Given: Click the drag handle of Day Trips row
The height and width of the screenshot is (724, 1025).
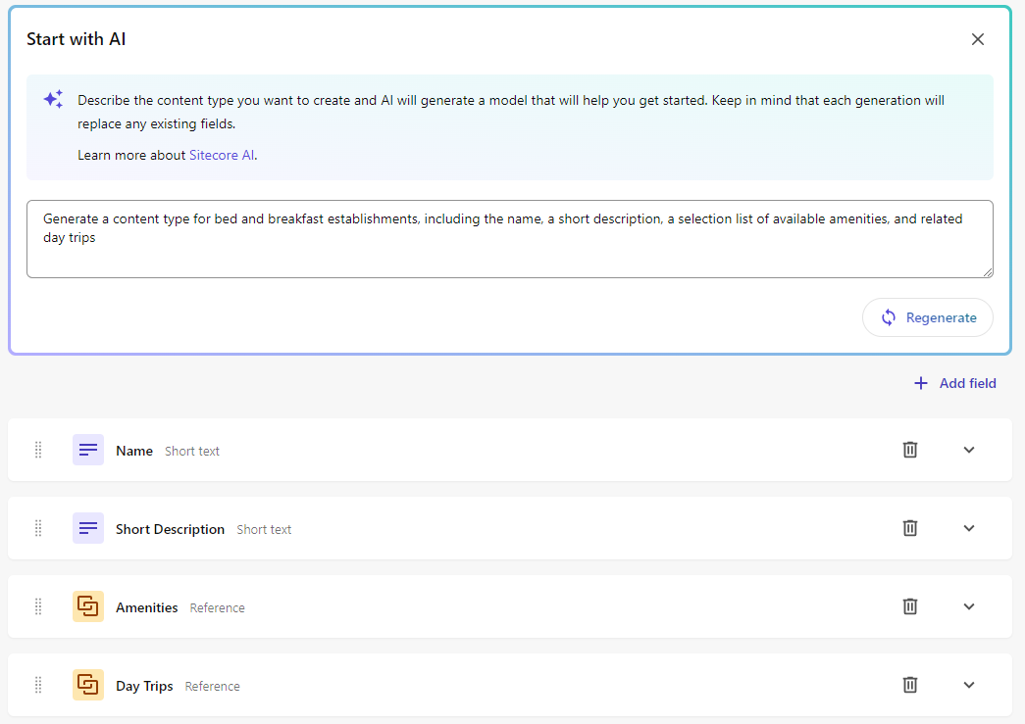Looking at the screenshot, I should tap(38, 685).
